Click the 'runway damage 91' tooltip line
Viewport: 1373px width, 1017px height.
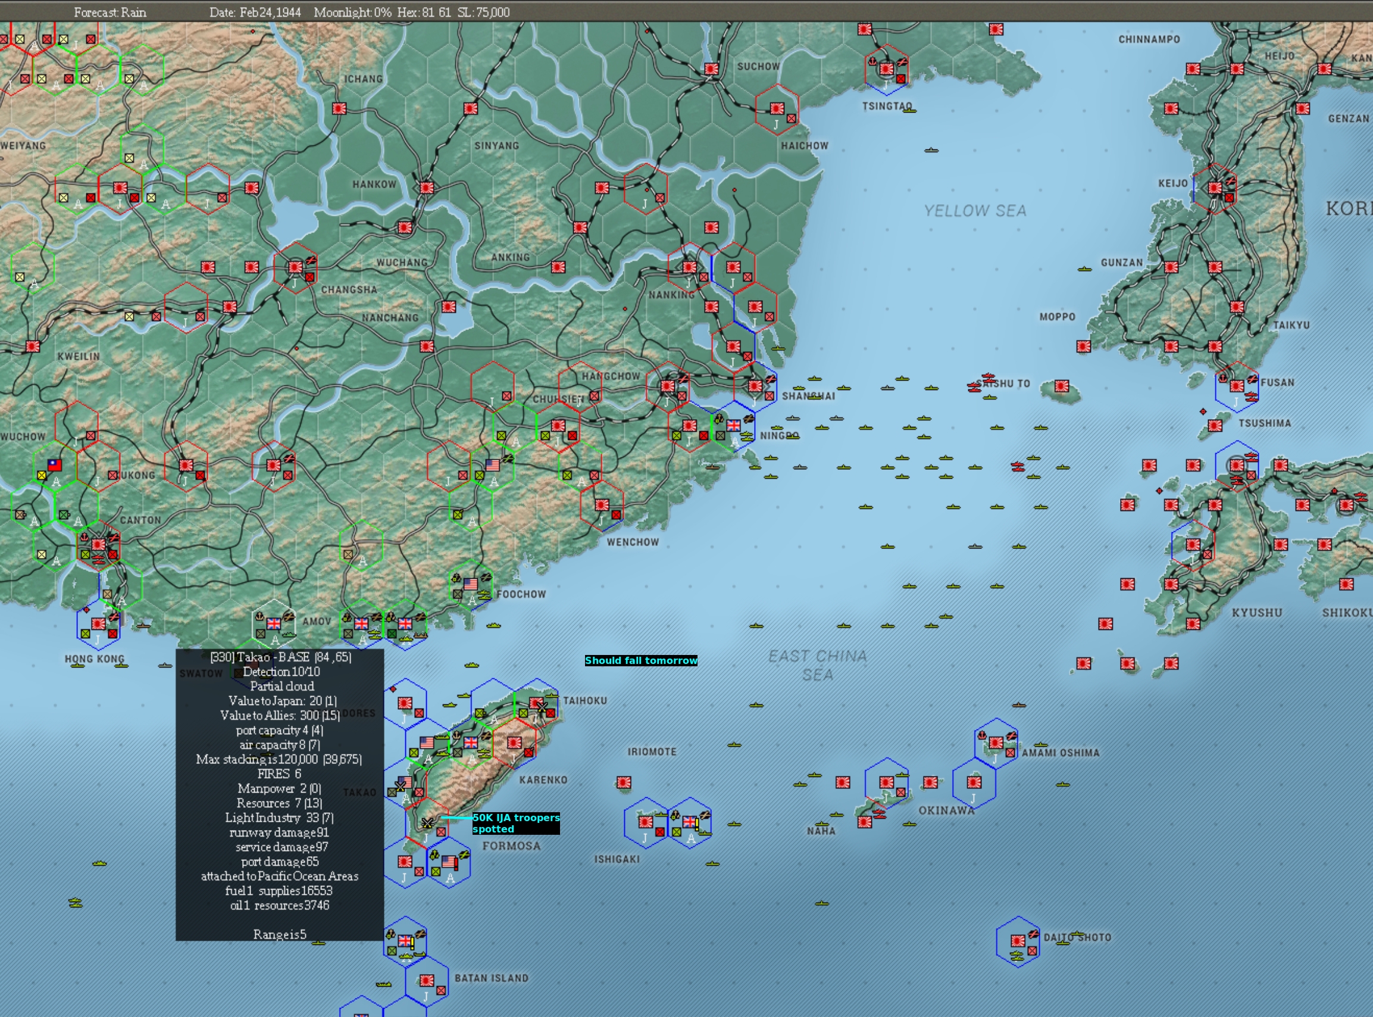click(x=279, y=832)
